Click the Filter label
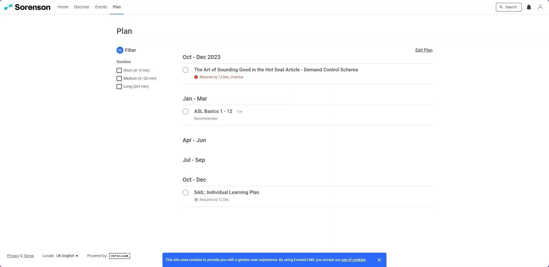The width and height of the screenshot is (549, 267). click(130, 50)
